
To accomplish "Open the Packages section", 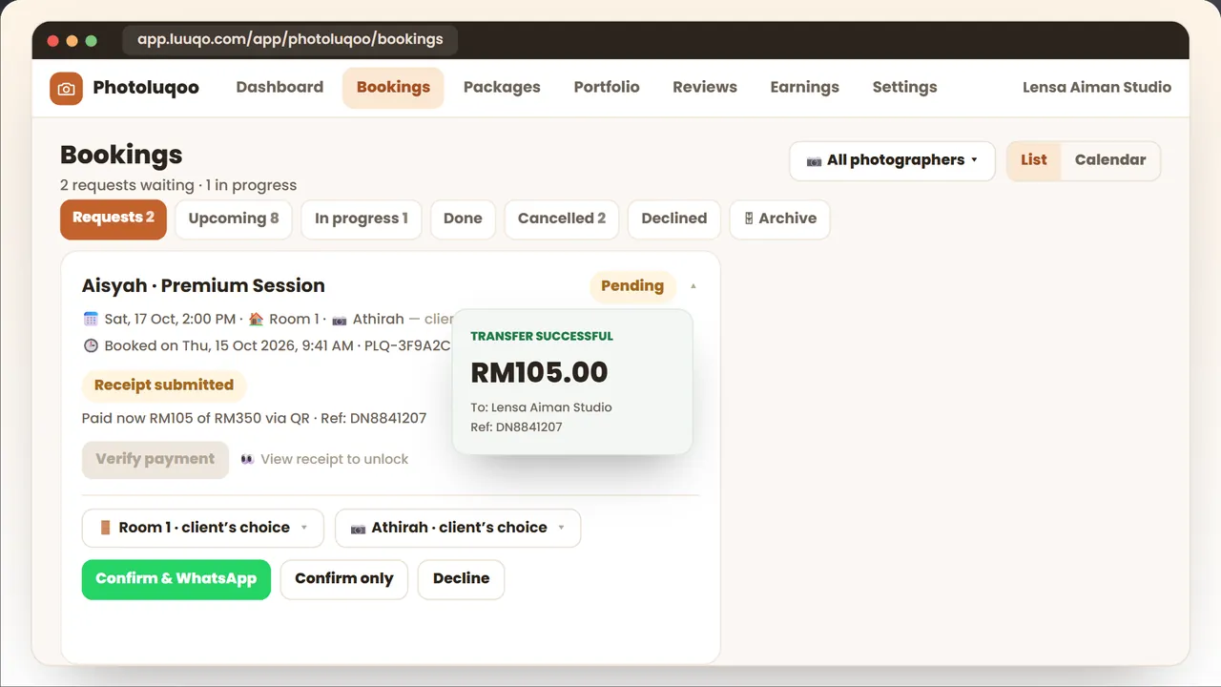I will pos(502,87).
